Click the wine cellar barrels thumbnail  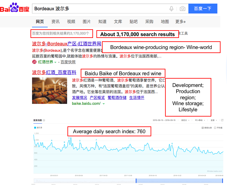[x=50, y=91]
